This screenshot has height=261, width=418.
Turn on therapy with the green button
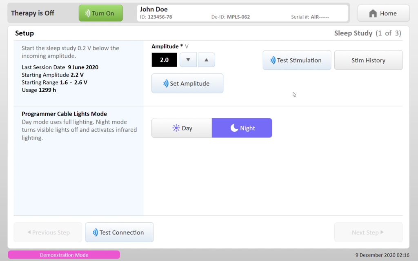(100, 13)
